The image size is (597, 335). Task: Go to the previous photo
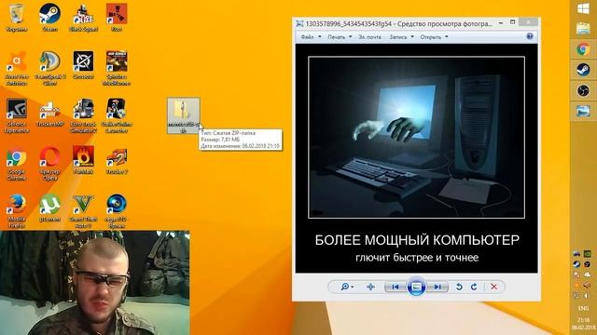coord(395,287)
